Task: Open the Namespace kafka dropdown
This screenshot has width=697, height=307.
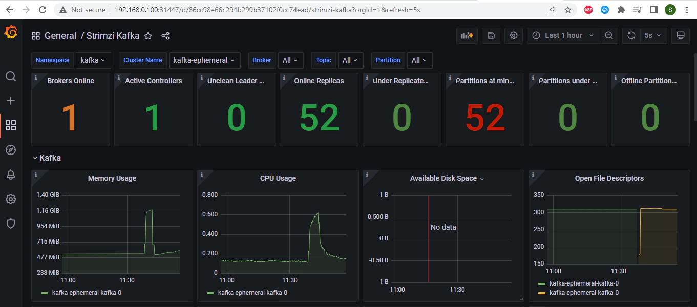Action: (x=93, y=60)
